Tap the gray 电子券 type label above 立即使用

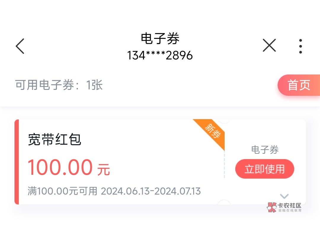265,150
